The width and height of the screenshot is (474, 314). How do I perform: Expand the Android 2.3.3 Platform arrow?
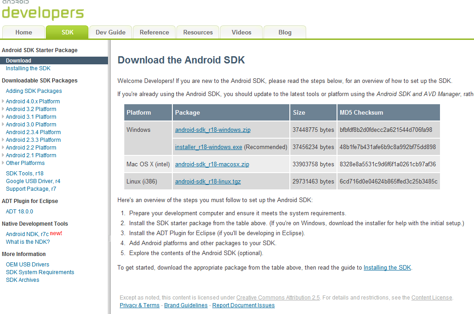[3, 140]
